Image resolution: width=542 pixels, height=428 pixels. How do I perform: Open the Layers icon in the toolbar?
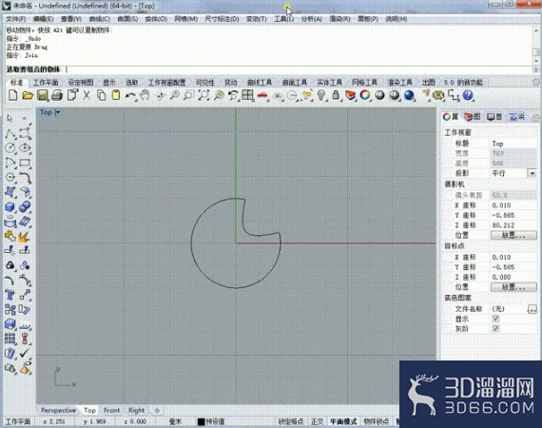coord(350,95)
